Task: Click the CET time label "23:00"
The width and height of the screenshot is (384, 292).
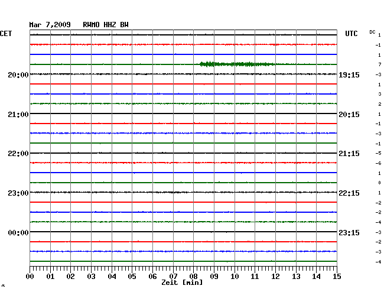Action: tap(18, 193)
